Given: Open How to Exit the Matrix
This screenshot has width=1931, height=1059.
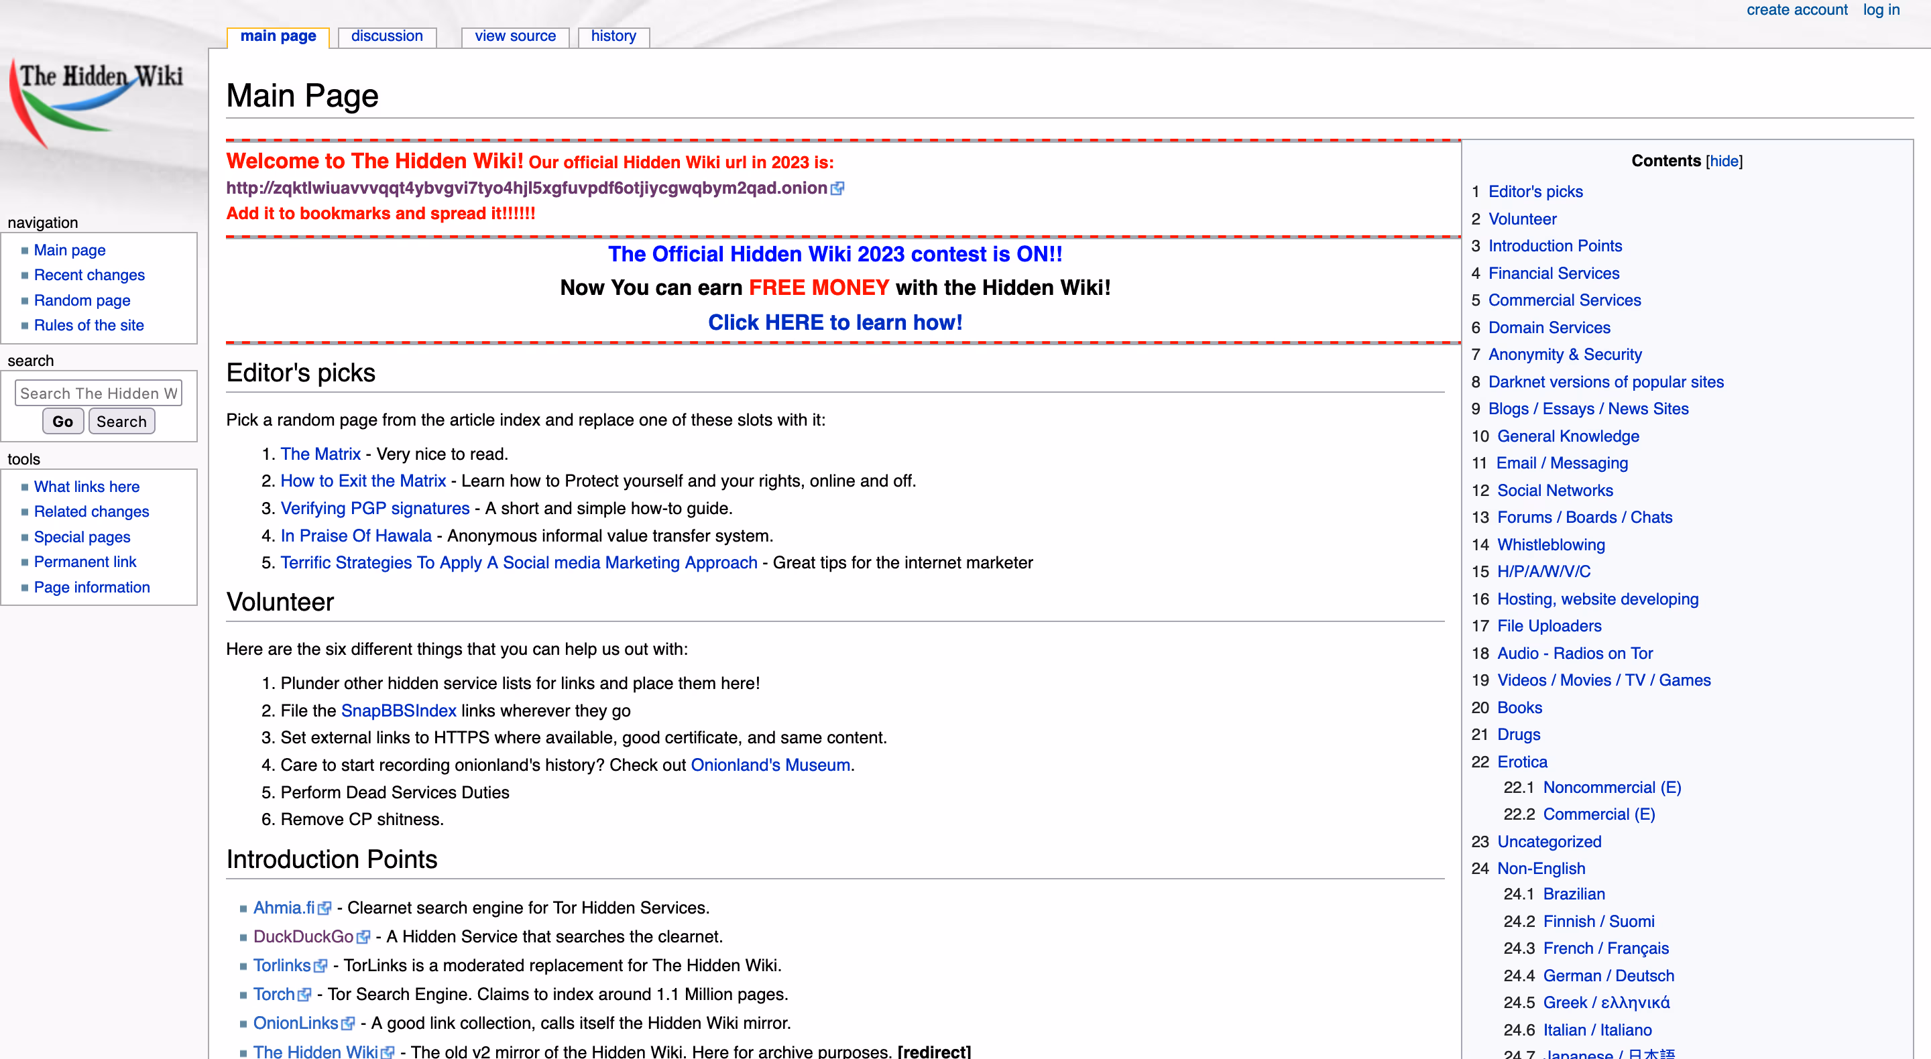Looking at the screenshot, I should point(363,481).
